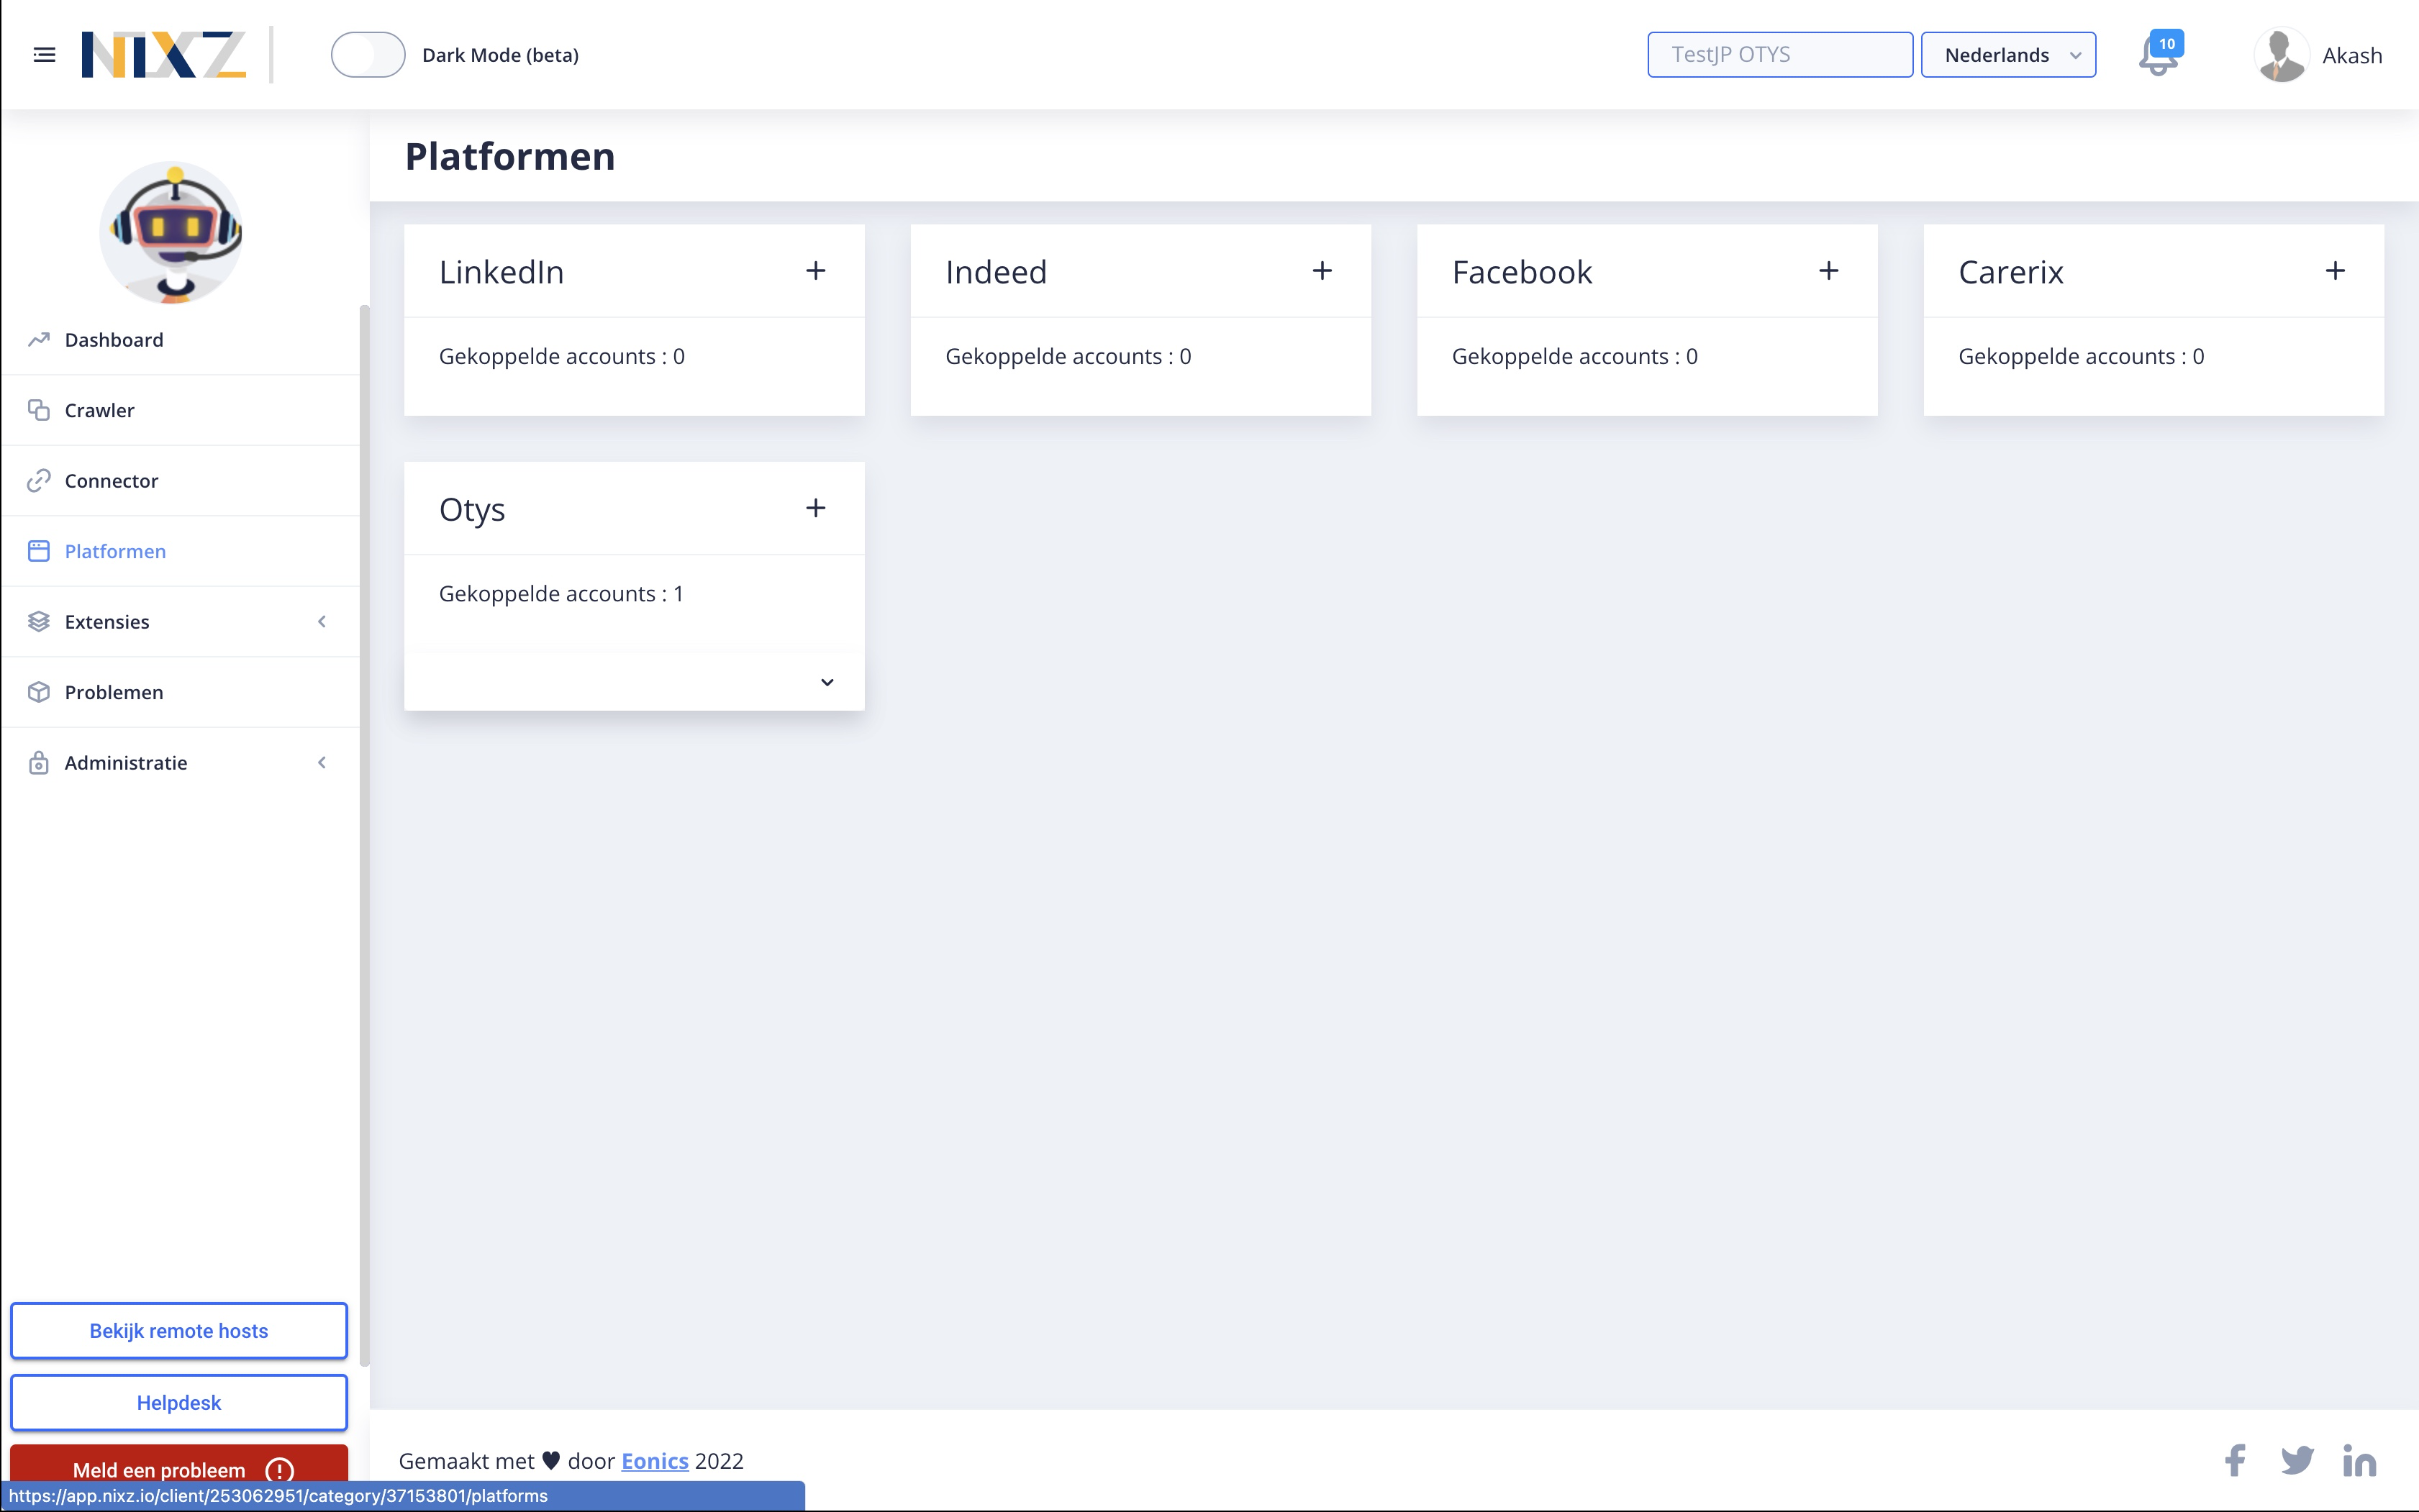
Task: Click the sidebar vertical scrollbar
Action: tap(365, 835)
